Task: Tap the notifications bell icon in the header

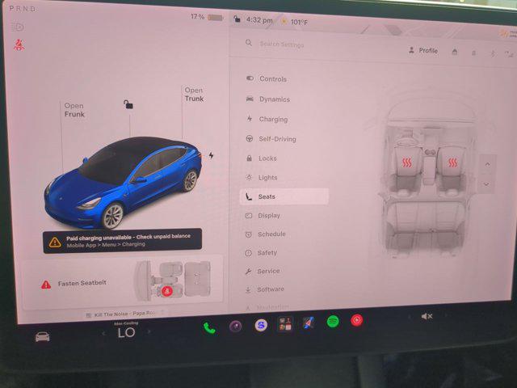Action: pyautogui.click(x=474, y=53)
